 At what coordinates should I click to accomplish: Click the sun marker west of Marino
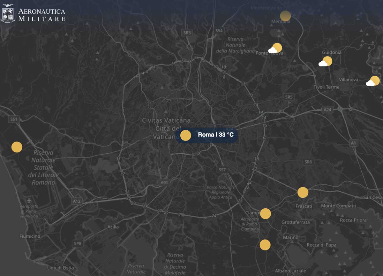point(265,245)
